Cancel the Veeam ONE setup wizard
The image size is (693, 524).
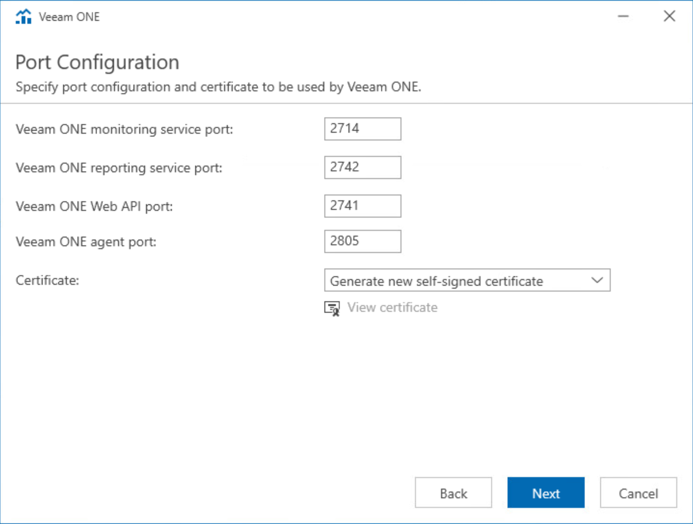(x=638, y=493)
